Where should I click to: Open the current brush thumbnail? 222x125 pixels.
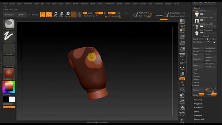coord(9,24)
